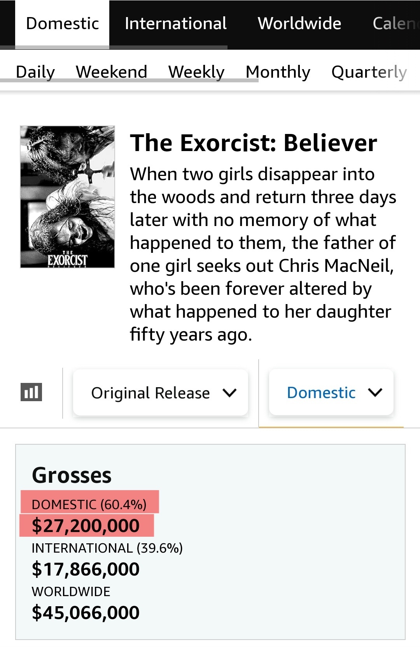Screen dimensions: 420x647
Task: Open the Quarterly chart link
Action: point(369,72)
